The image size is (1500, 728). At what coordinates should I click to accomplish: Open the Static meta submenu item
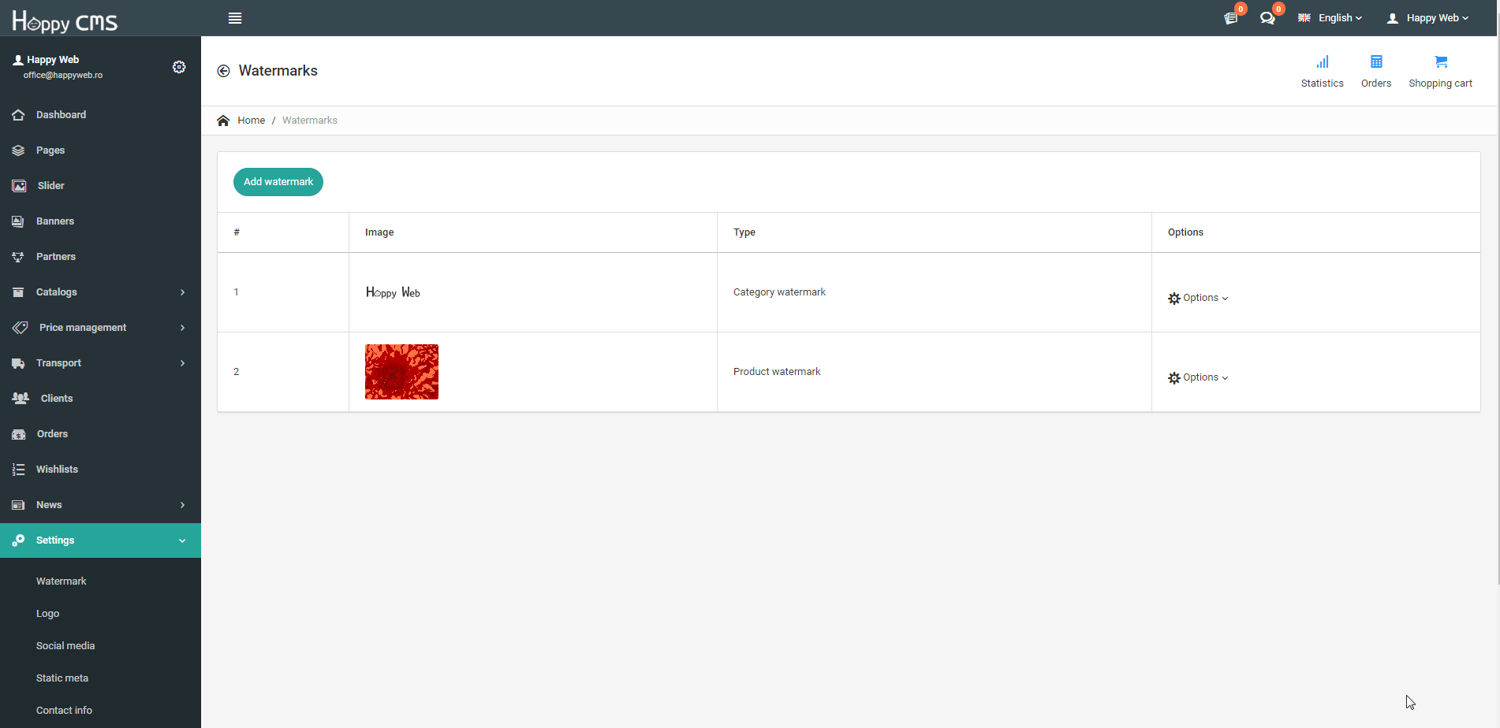(x=62, y=678)
